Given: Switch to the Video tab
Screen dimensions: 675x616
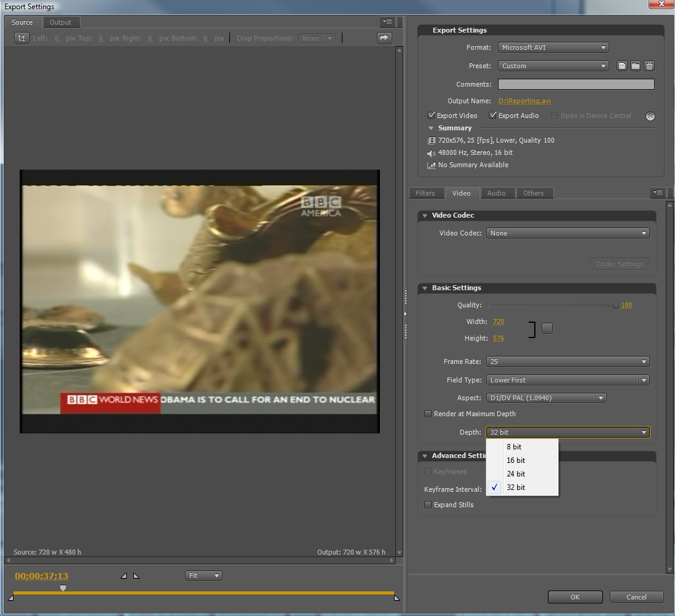Looking at the screenshot, I should (462, 193).
